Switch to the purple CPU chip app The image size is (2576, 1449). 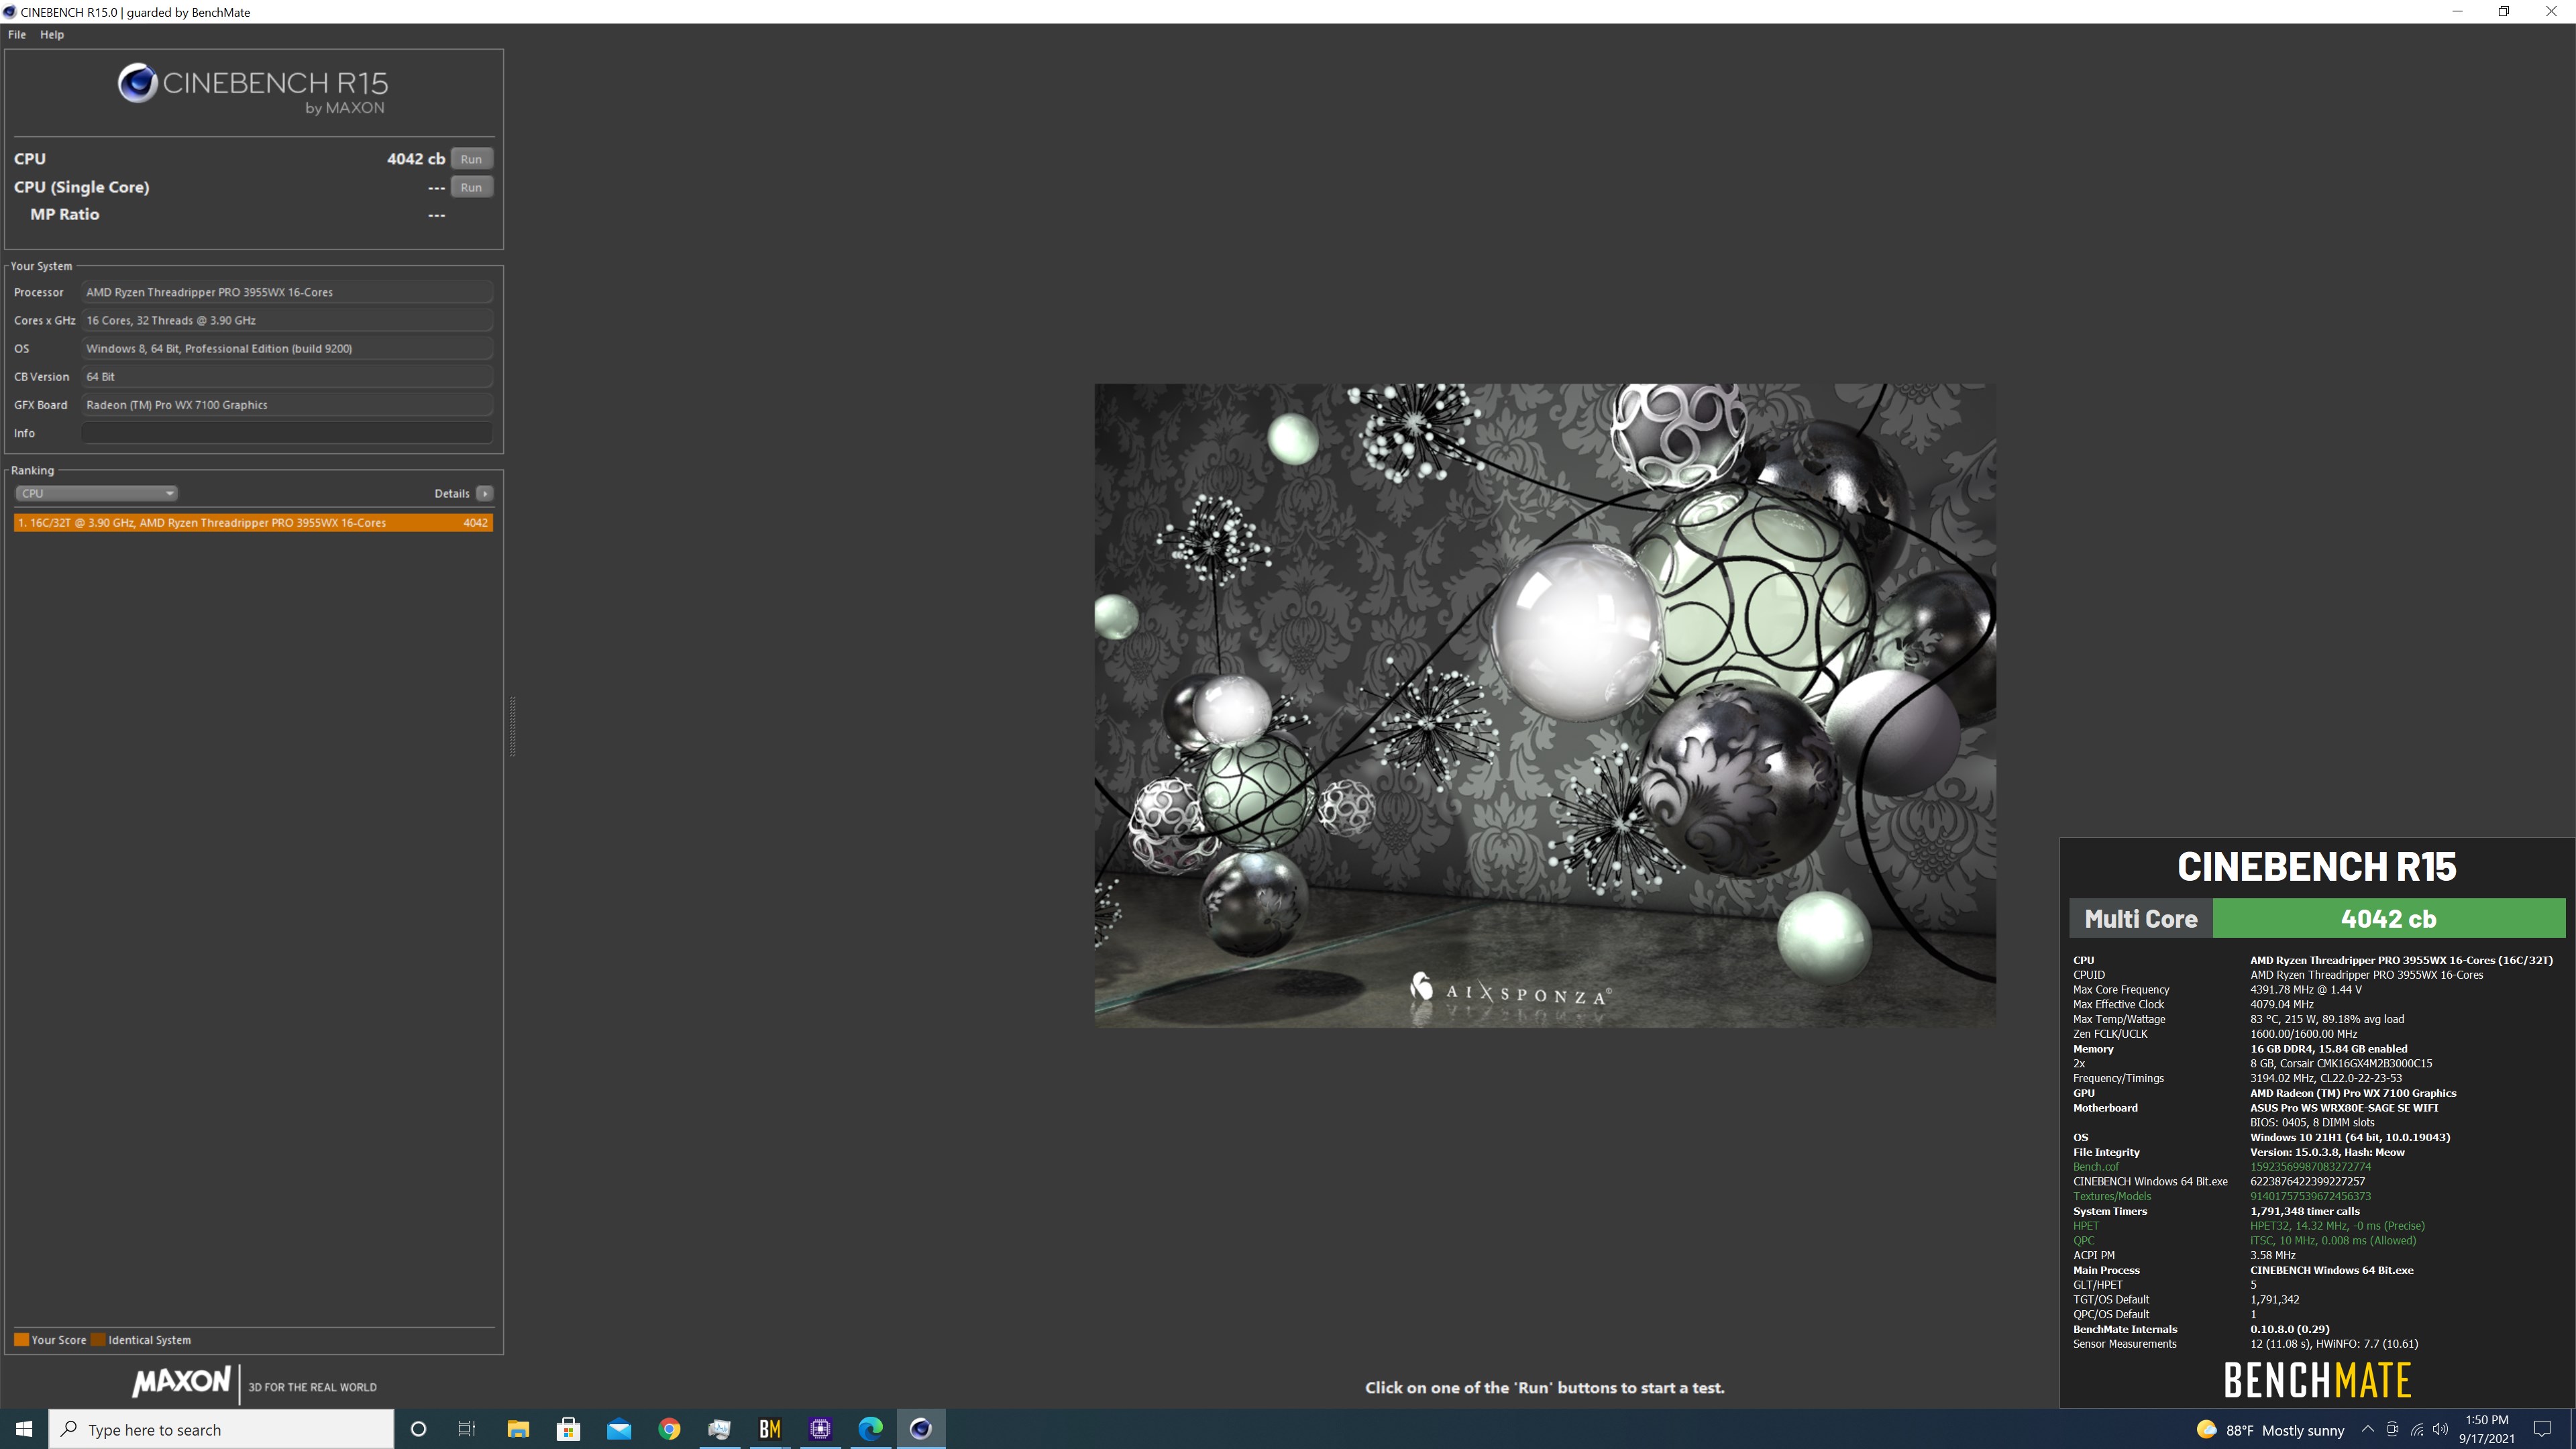point(820,1429)
